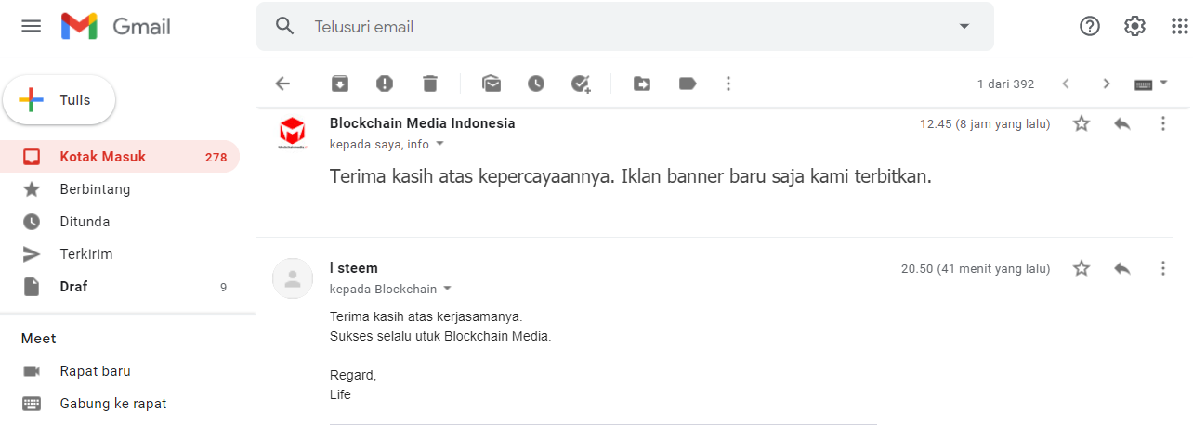
Task: Click the inbox unread count 278
Action: (216, 158)
